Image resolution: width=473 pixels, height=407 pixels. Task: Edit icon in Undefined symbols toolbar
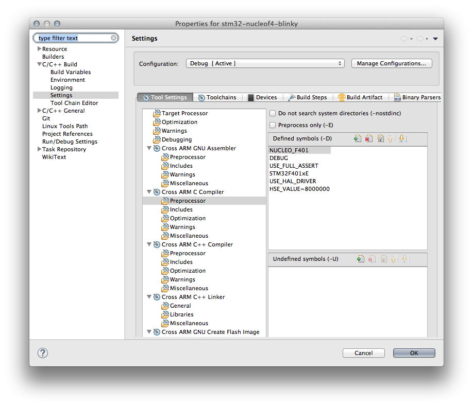tap(383, 259)
